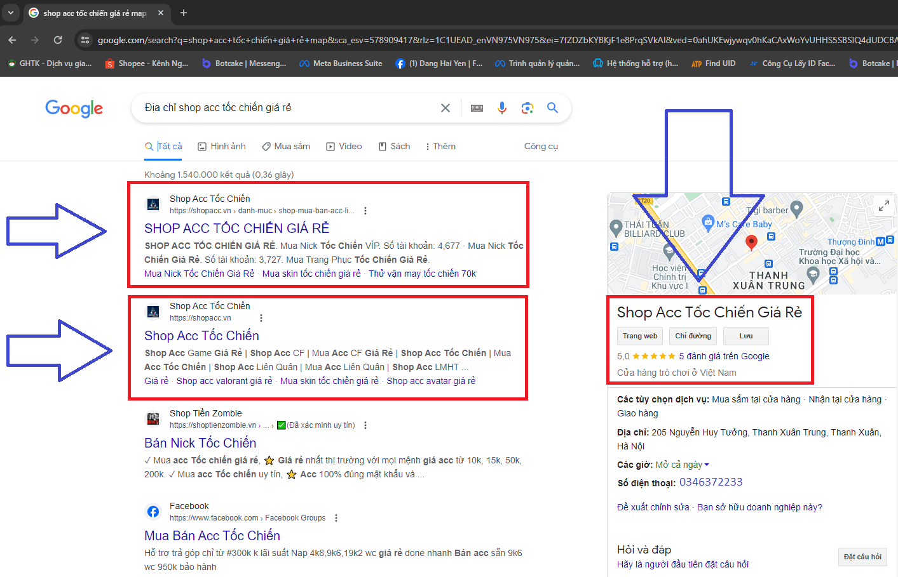Open first Botcake | Messeng... bookmark

point(244,63)
